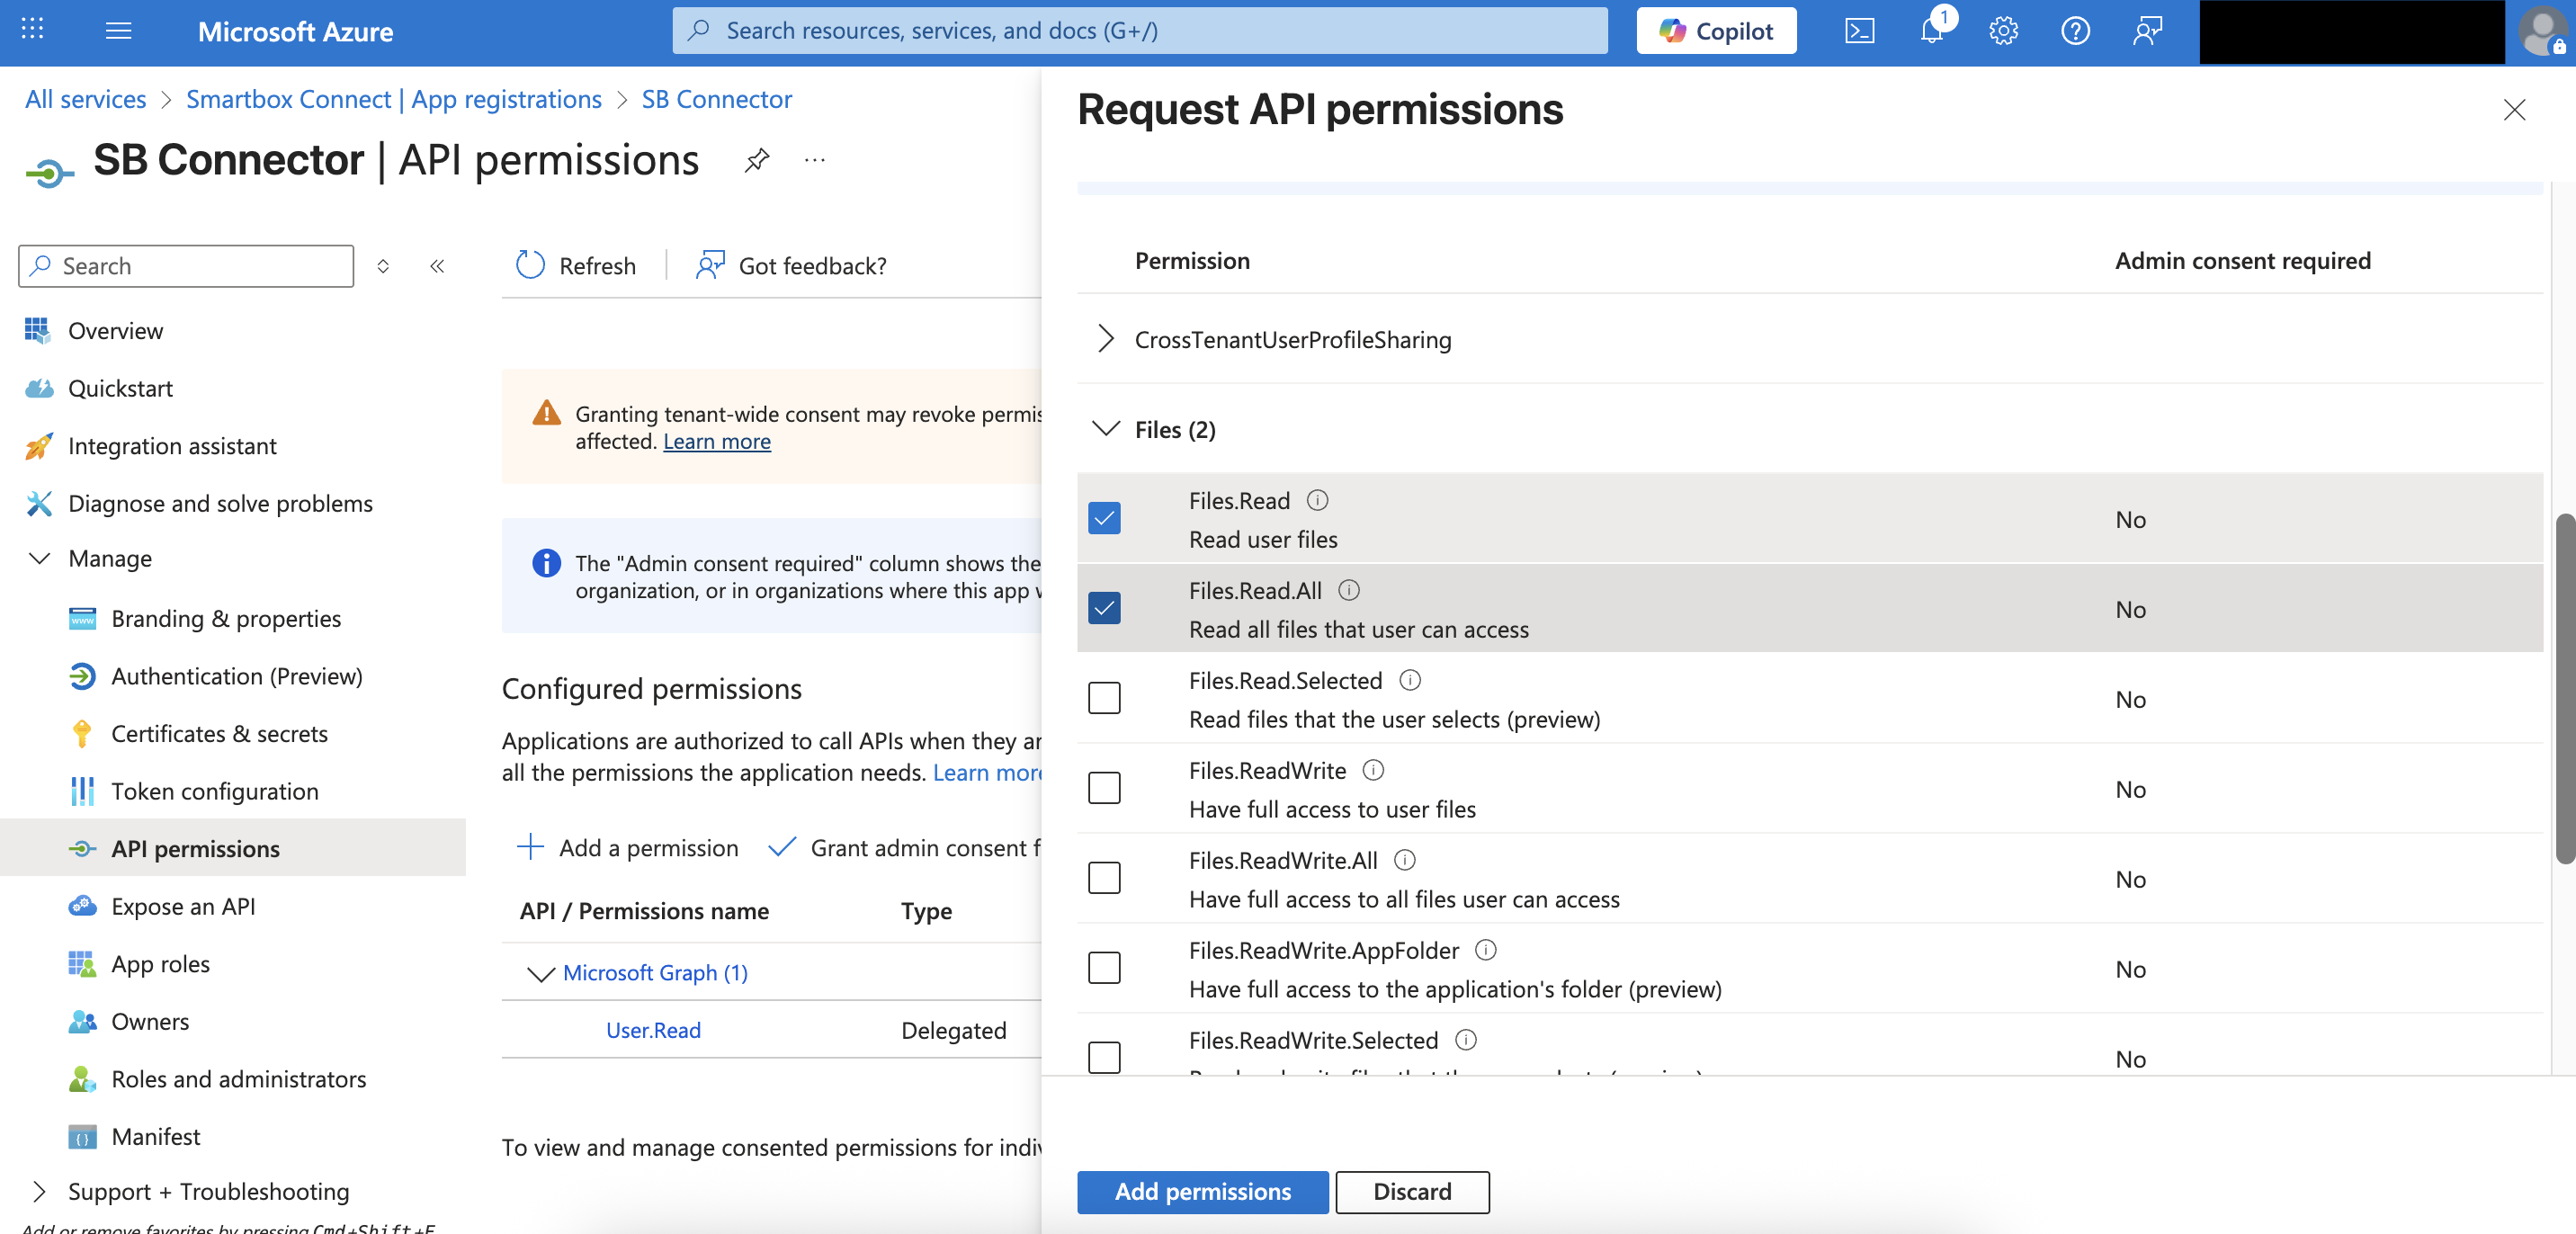This screenshot has width=2576, height=1234.
Task: Collapse sidebar with double-chevron icon
Action: 437,266
